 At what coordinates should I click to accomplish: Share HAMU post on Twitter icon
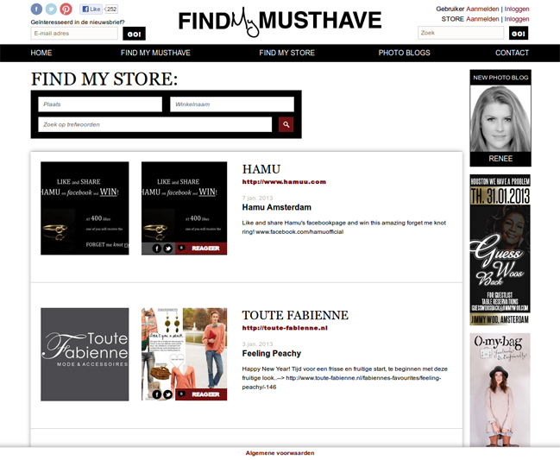[167, 249]
